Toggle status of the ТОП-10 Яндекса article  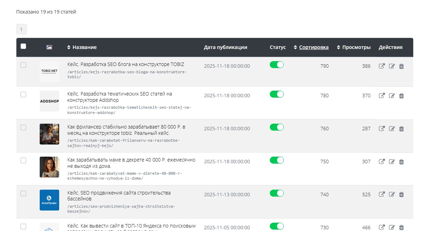277,226
